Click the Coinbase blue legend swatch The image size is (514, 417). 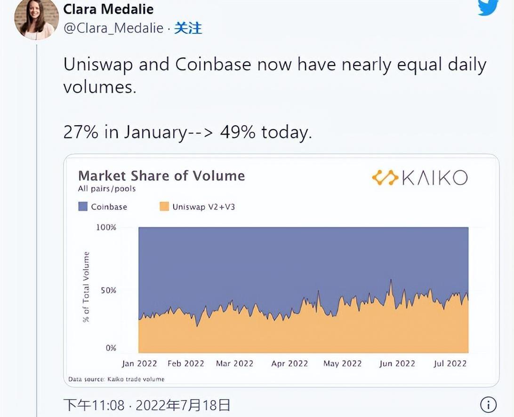point(83,207)
